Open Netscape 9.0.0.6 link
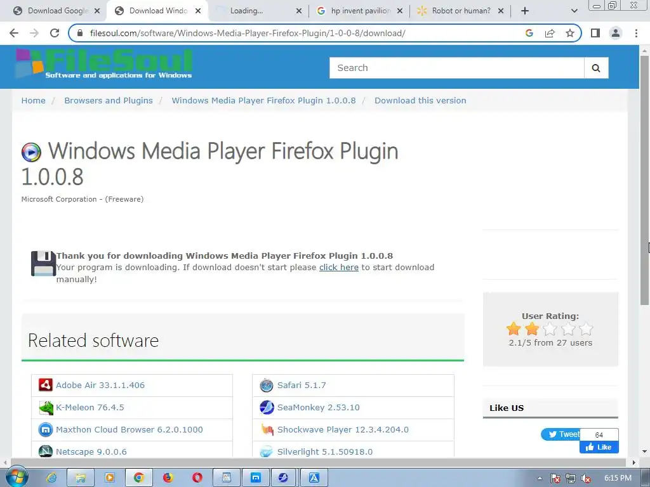 [x=91, y=451]
